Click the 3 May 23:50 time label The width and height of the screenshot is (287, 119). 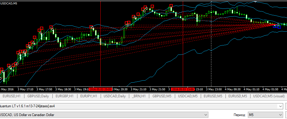[214, 89]
